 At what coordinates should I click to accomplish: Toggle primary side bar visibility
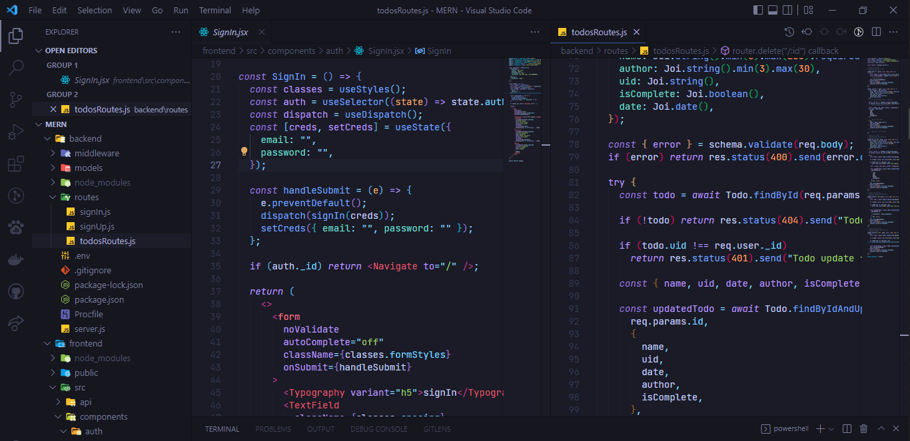[x=758, y=11]
